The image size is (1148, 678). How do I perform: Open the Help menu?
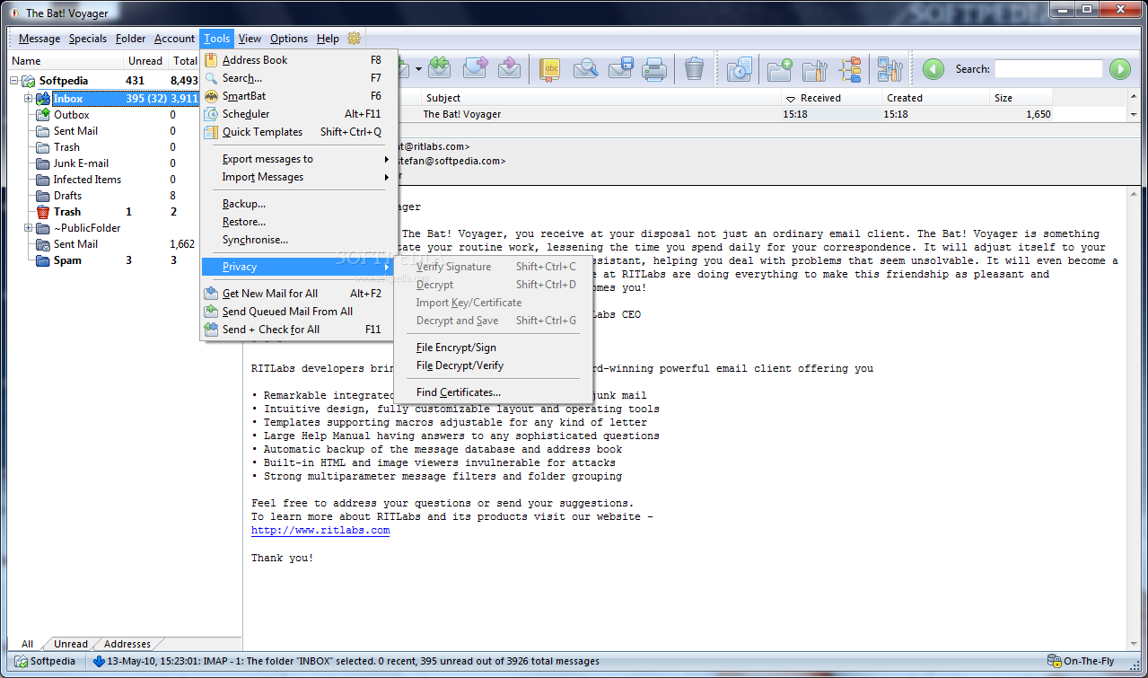click(328, 39)
